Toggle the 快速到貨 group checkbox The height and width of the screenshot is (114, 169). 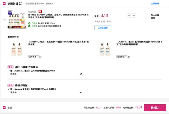(x=4, y=4)
